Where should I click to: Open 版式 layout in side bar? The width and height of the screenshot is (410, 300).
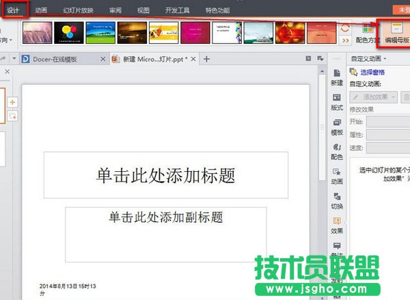[x=337, y=102]
